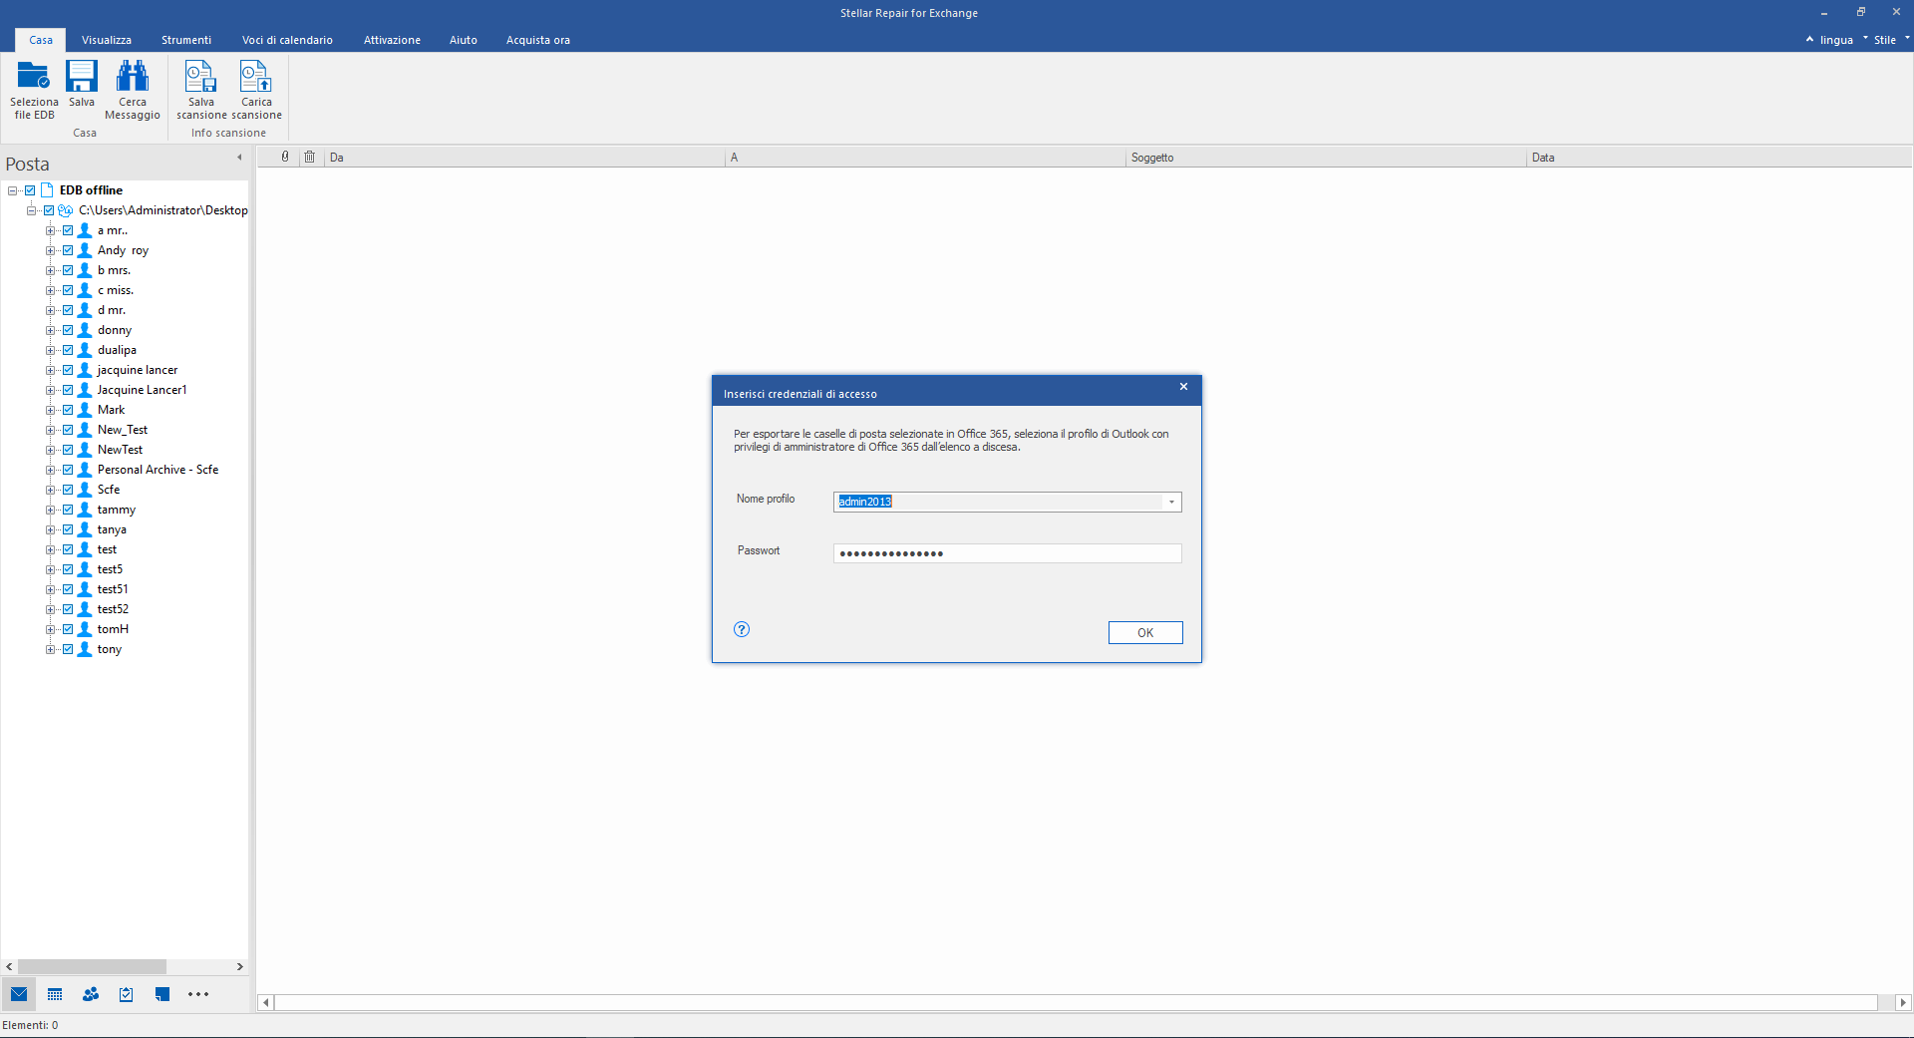Expand Jacquine Lancer1 mailbox node

tap(50, 390)
